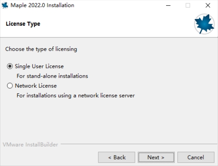
Task: Click the large Maple leaf logo in header
Action: 204,24
